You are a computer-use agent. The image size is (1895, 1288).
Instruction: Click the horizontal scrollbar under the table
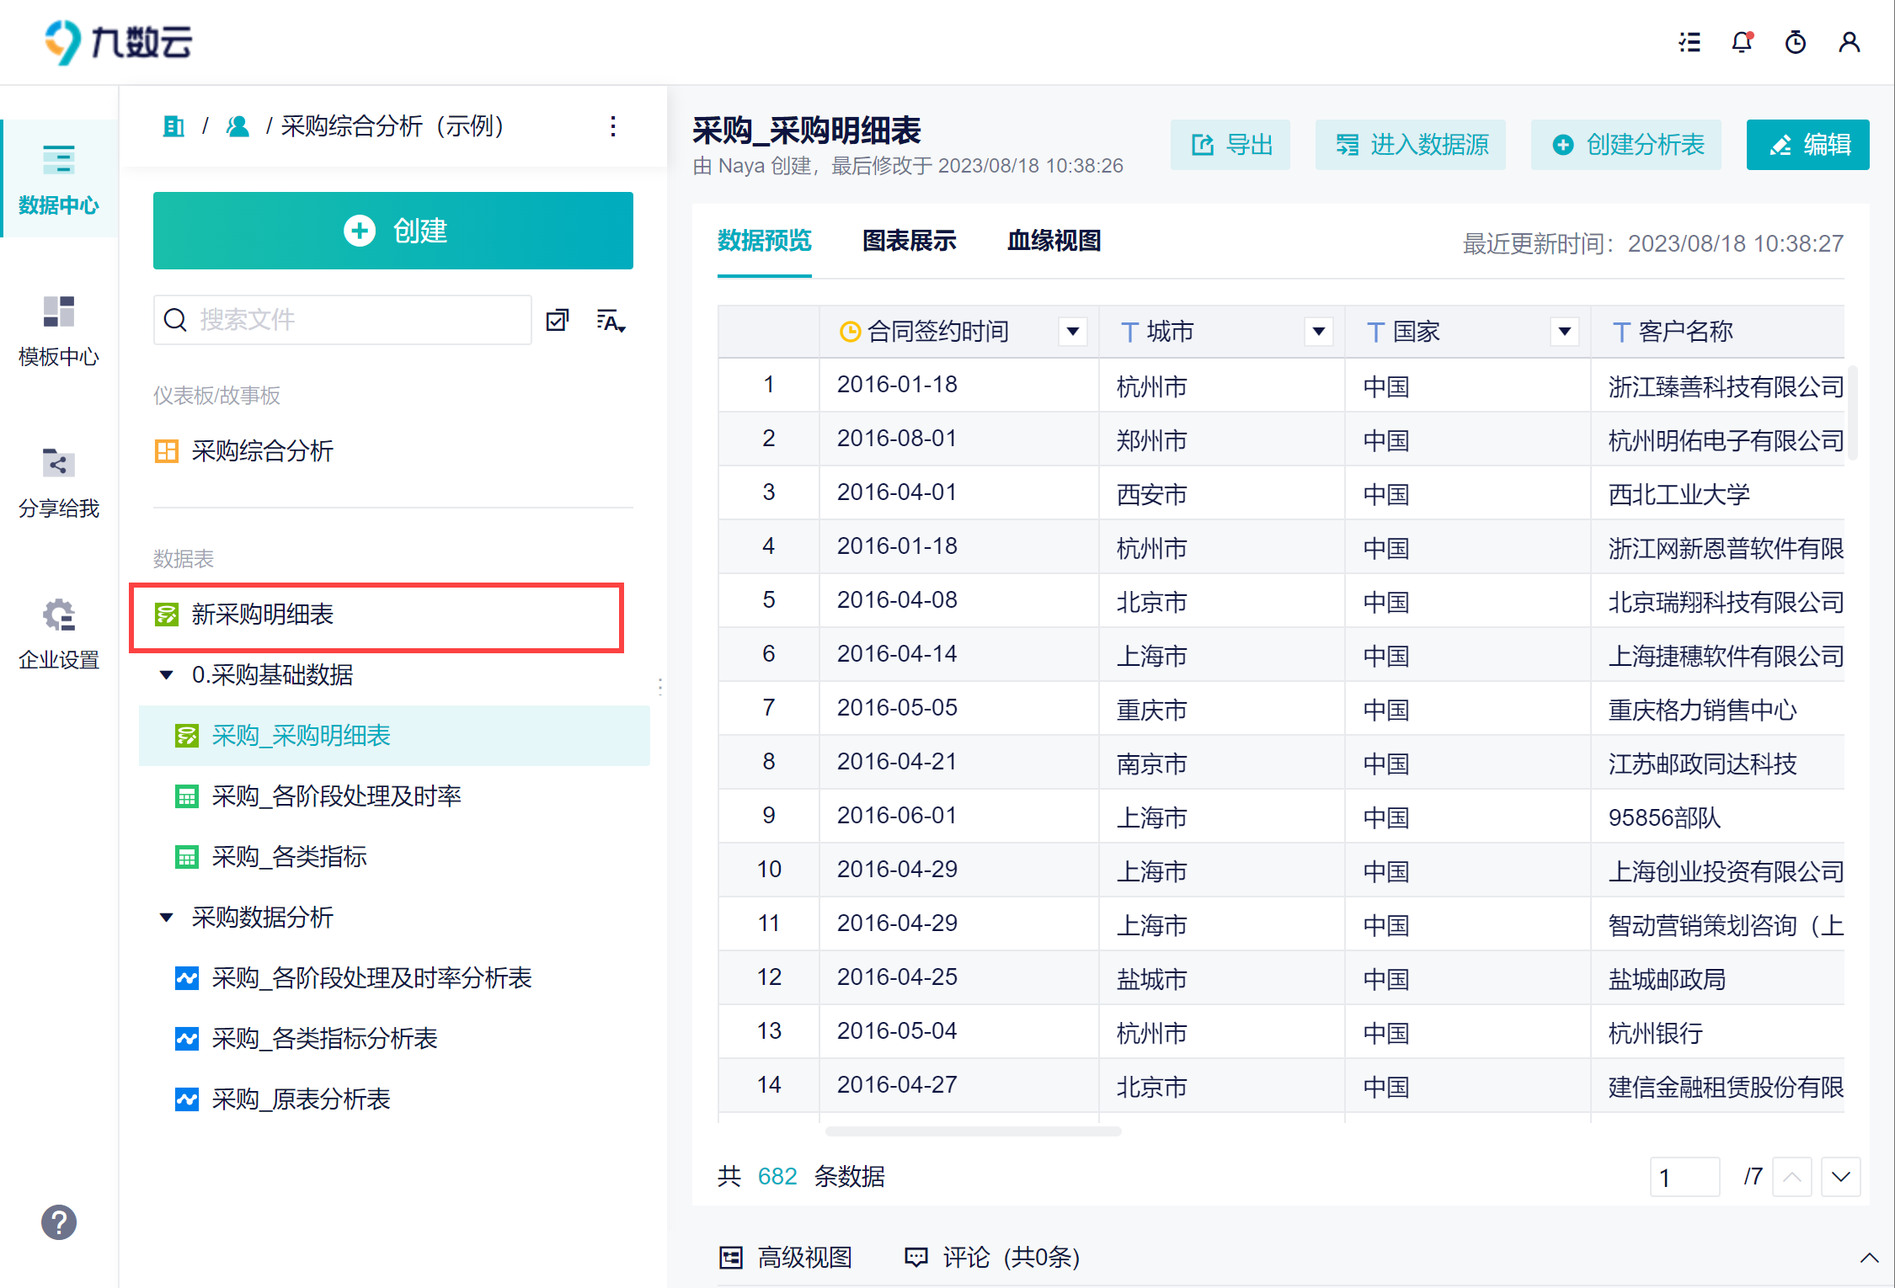[x=973, y=1131]
